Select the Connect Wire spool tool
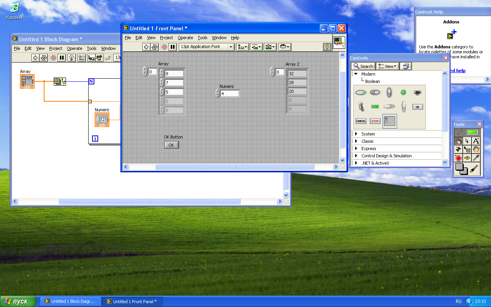 click(x=458, y=149)
